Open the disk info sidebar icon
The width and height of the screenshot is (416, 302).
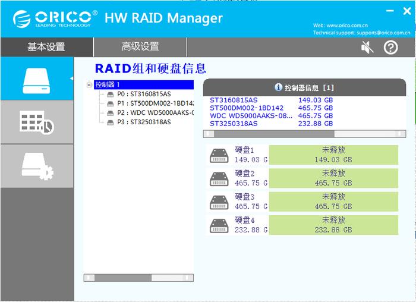[x=37, y=78]
